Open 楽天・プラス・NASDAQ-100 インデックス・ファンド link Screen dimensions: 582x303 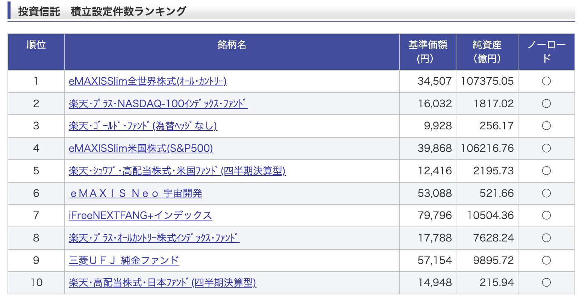(158, 103)
